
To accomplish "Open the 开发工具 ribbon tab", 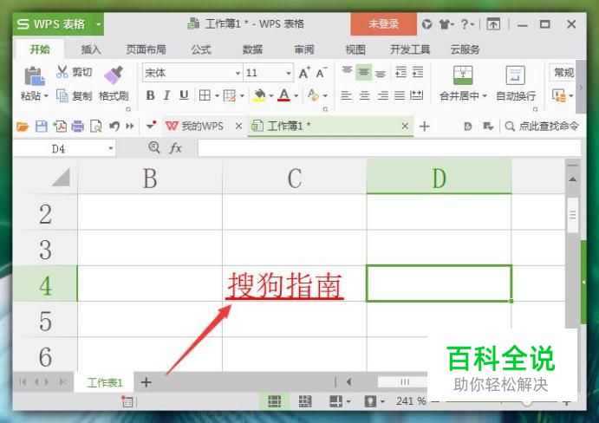I will 410,49.
